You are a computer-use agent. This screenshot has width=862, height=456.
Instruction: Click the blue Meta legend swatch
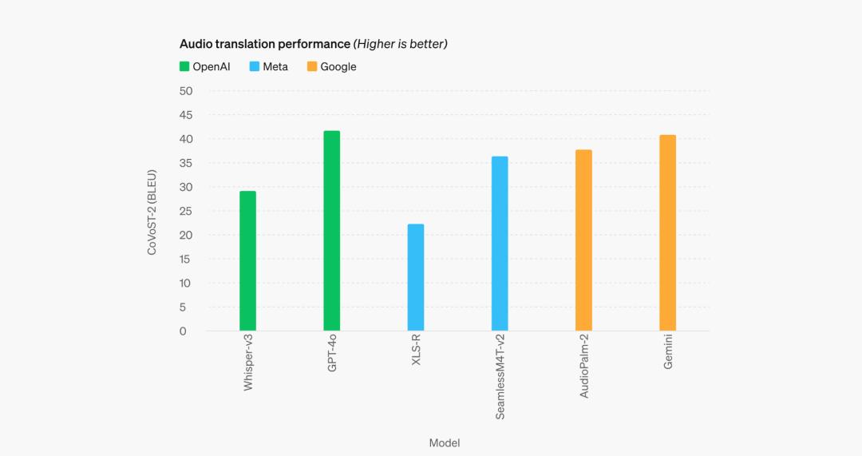click(254, 66)
